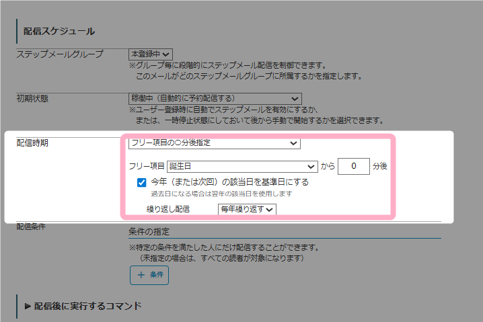
Task: Open the ステップメールグループ dropdown showing 本登録中
Action: (x=150, y=54)
